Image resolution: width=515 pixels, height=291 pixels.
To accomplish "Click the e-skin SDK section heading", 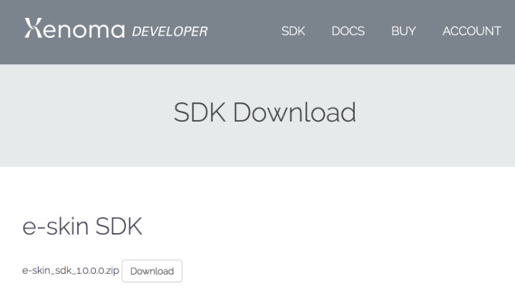I will click(82, 227).
